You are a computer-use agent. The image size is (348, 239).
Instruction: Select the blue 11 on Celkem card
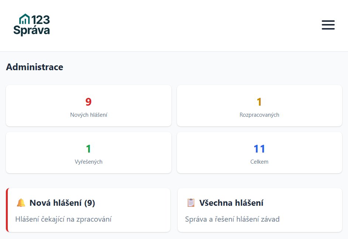259,149
